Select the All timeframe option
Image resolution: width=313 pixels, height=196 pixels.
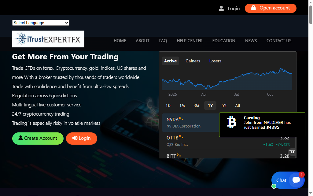coord(238,105)
